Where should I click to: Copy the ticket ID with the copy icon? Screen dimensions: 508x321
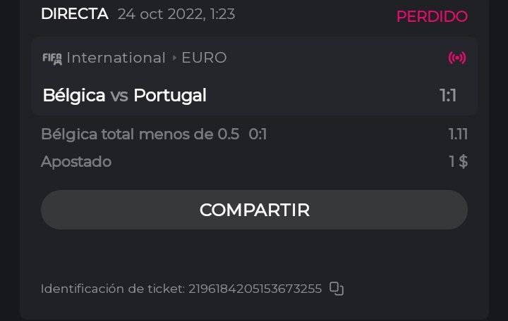pos(337,289)
